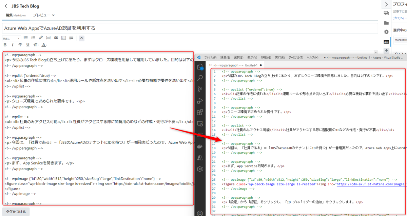This screenshot has height=216, width=407.
Task: Apply bold formatting
Action: pos(5,45)
